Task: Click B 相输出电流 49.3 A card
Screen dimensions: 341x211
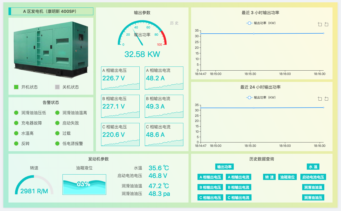Action: click(164, 106)
